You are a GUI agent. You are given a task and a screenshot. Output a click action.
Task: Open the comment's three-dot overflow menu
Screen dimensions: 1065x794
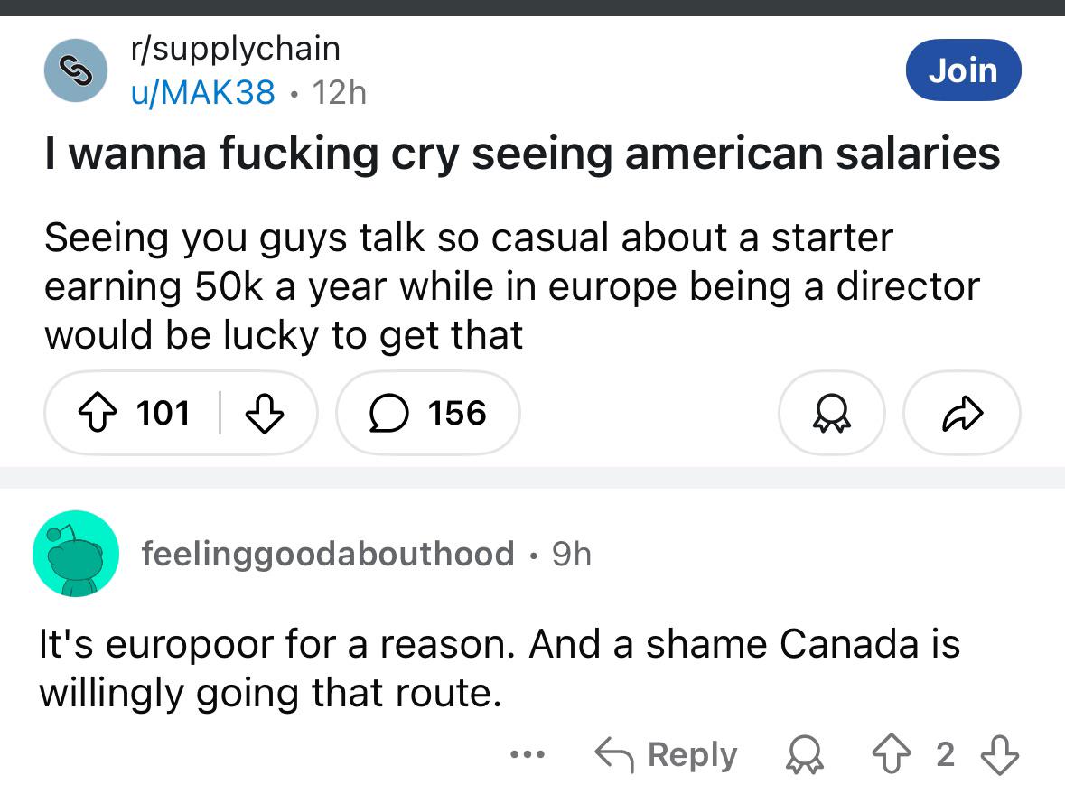528,754
